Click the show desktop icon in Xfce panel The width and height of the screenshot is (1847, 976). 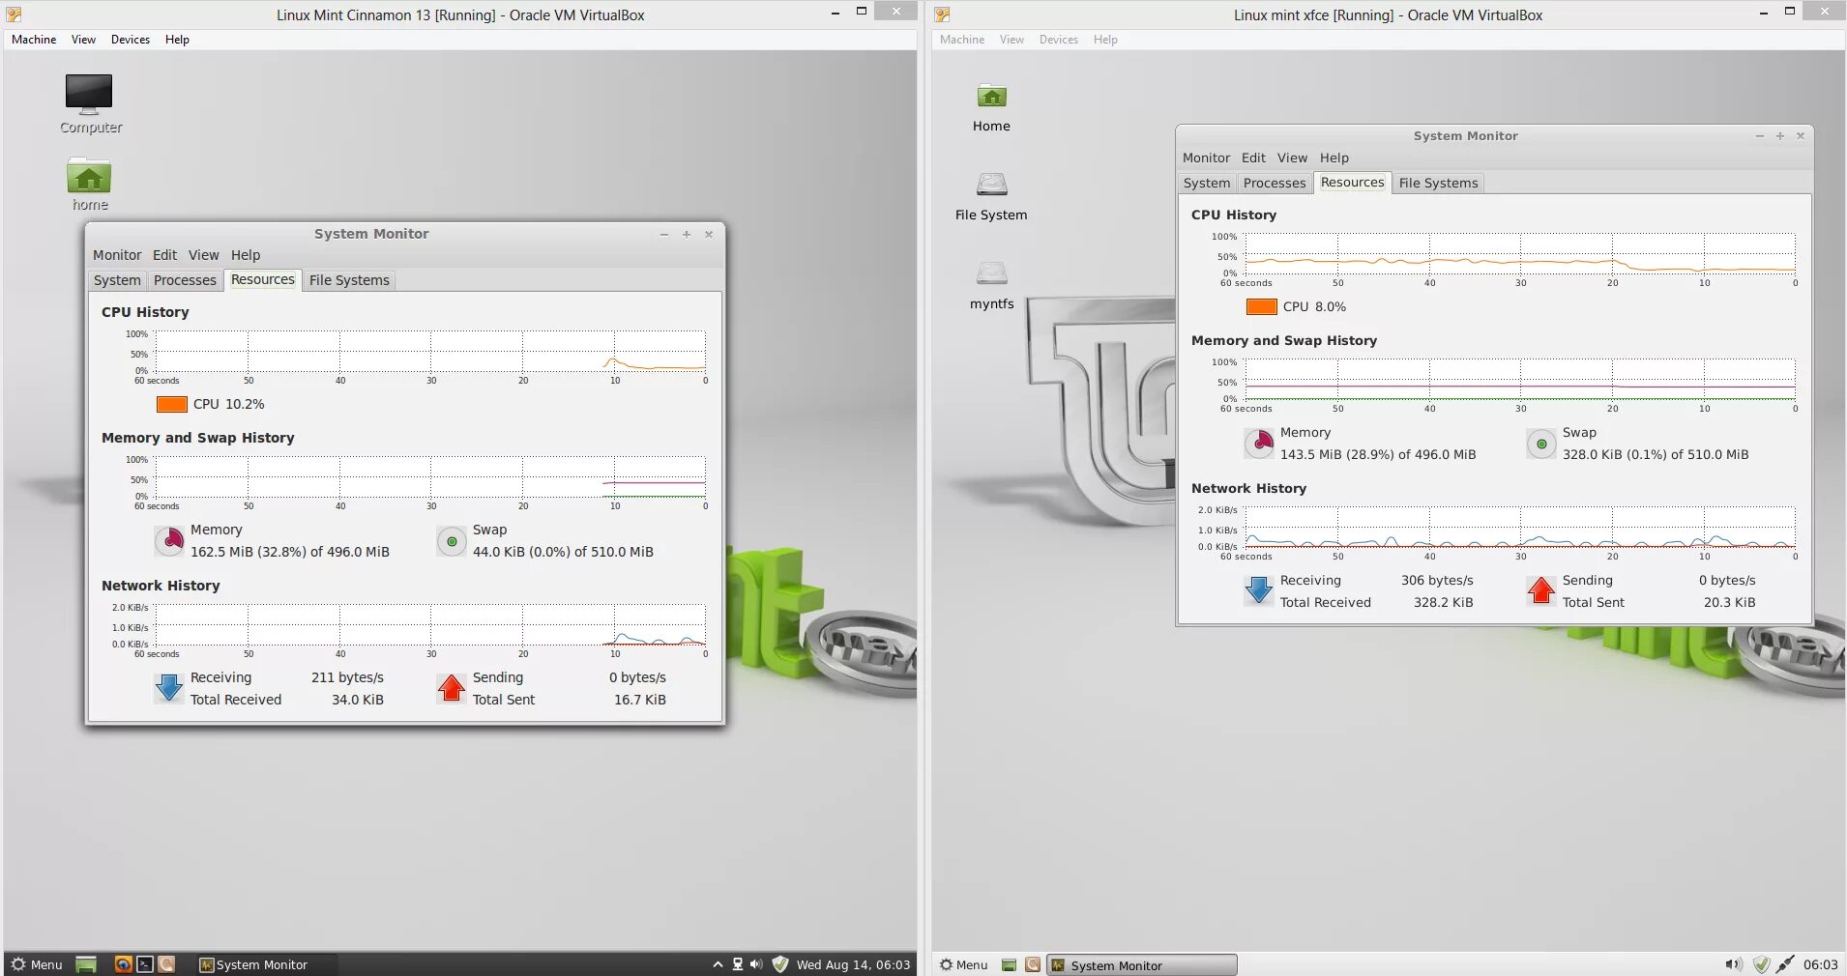pyautogui.click(x=1009, y=964)
